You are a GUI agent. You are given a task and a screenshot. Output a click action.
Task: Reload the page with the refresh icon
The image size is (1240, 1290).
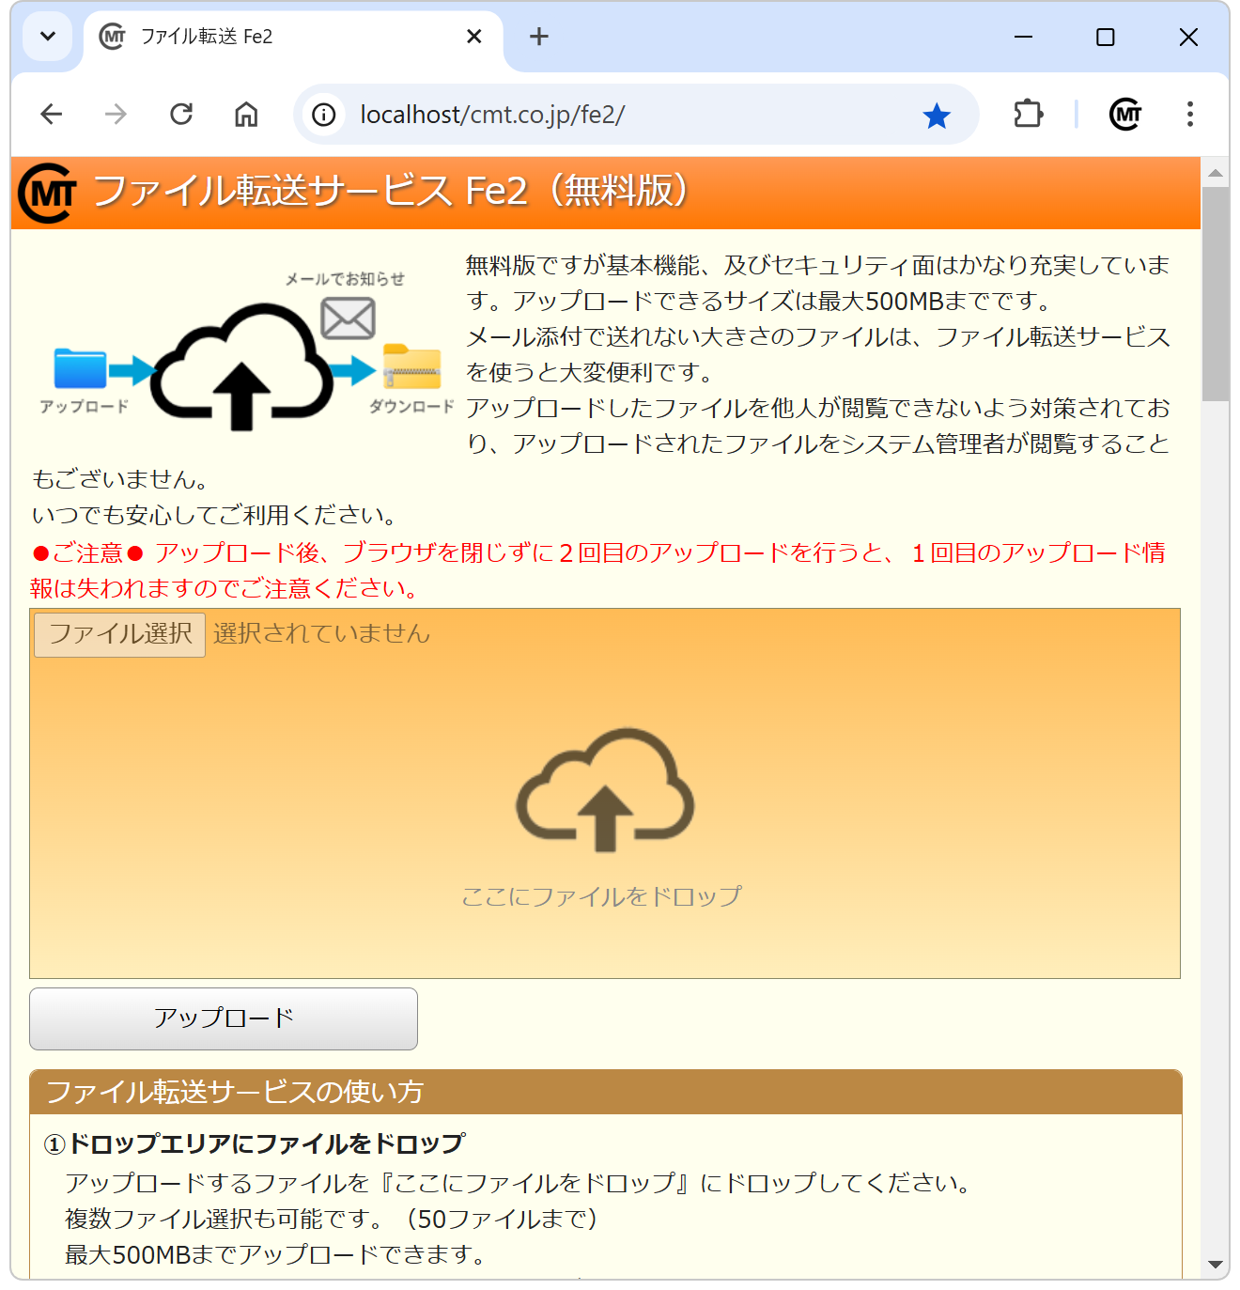point(181,115)
